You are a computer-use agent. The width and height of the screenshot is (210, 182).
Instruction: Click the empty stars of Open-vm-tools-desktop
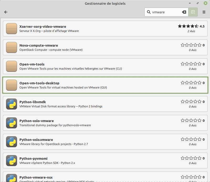(191, 83)
